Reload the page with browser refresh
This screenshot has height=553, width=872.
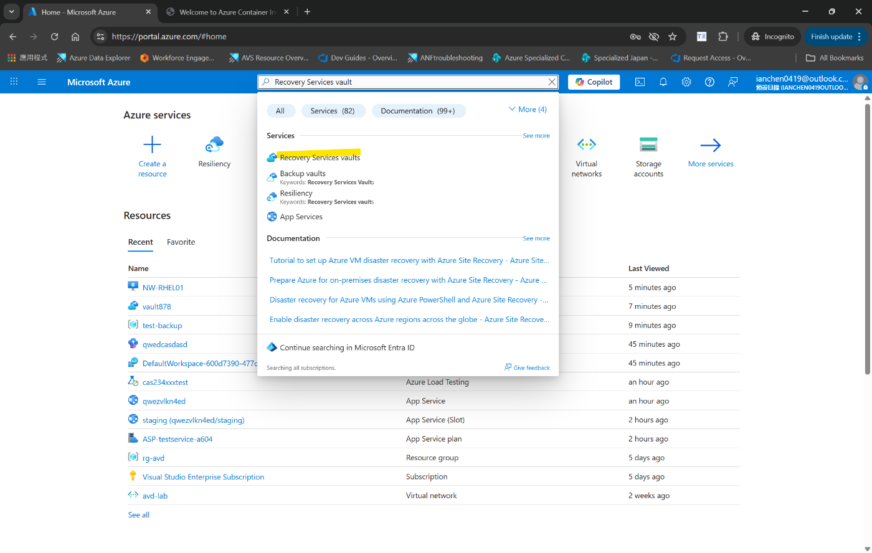54,37
